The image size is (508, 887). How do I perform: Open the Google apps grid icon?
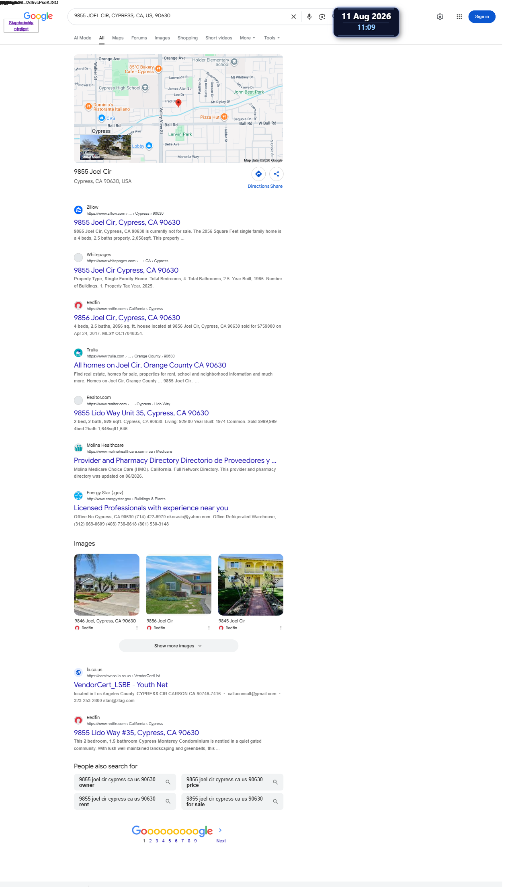click(459, 16)
